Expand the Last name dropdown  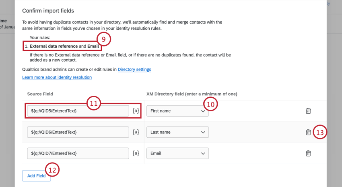pyautogui.click(x=177, y=132)
